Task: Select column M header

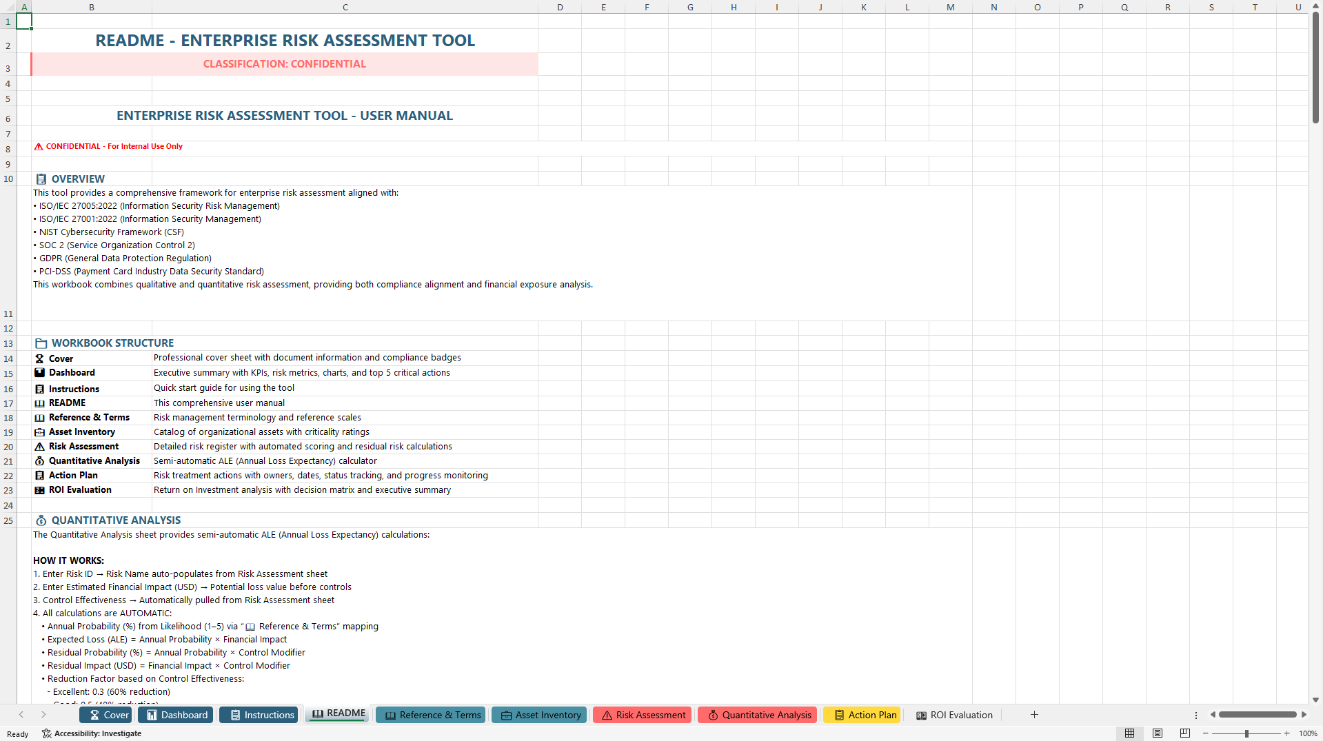Action: (x=950, y=7)
